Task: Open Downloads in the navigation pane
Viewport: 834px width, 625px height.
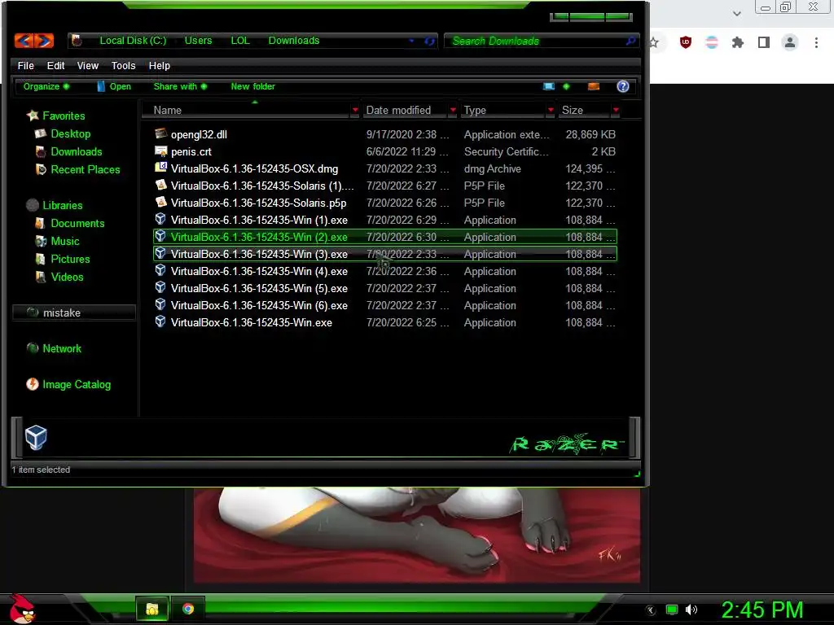Action: click(x=68, y=152)
